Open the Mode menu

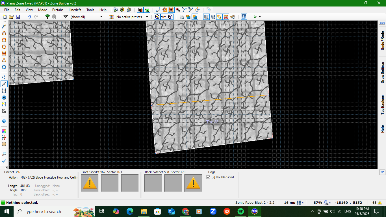coord(42,10)
